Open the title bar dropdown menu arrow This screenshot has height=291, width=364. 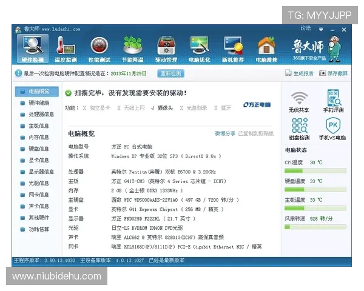(x=321, y=29)
